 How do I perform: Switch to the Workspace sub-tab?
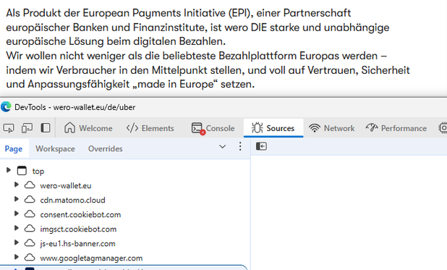click(x=55, y=148)
